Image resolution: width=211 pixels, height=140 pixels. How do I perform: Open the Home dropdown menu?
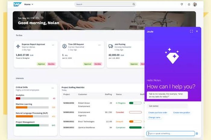coord(29,4)
